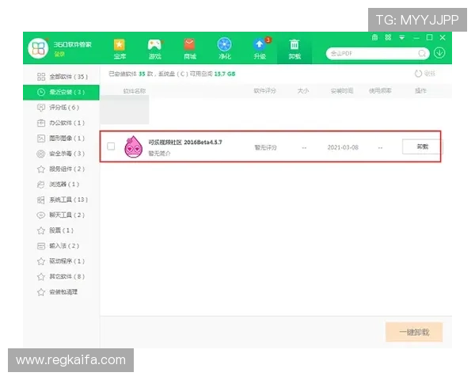This screenshot has height=380, width=475.
Task: Click the 评分低 speech bubble icon
Action: 41,108
